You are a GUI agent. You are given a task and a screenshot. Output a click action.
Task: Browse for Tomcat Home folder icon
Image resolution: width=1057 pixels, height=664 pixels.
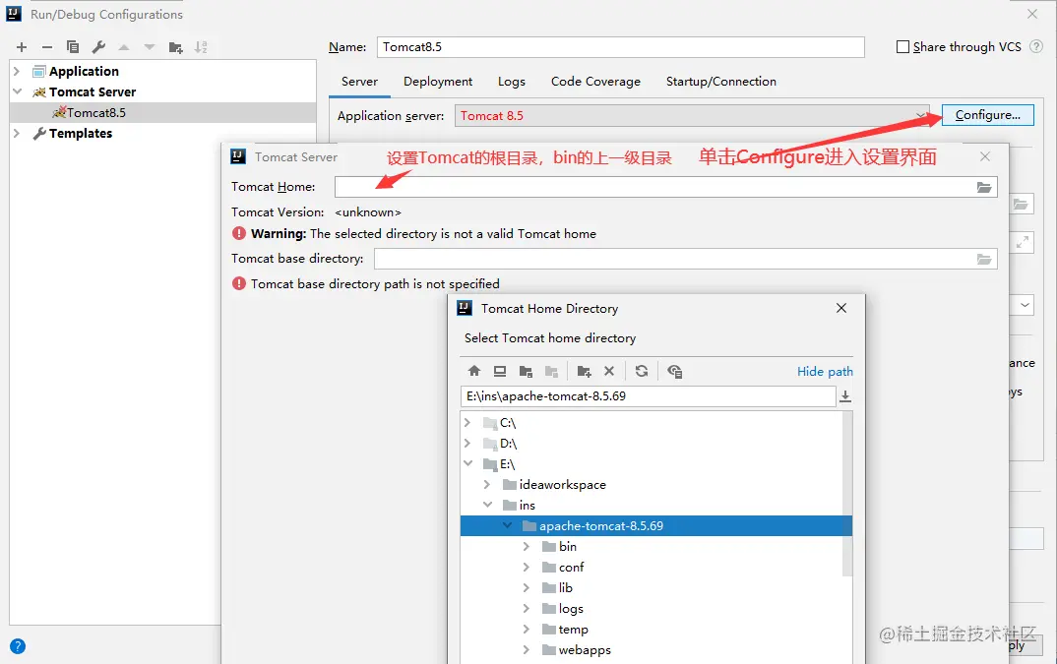click(984, 188)
